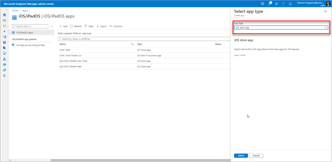
Task: Open the Filter options
Action: click(89, 26)
